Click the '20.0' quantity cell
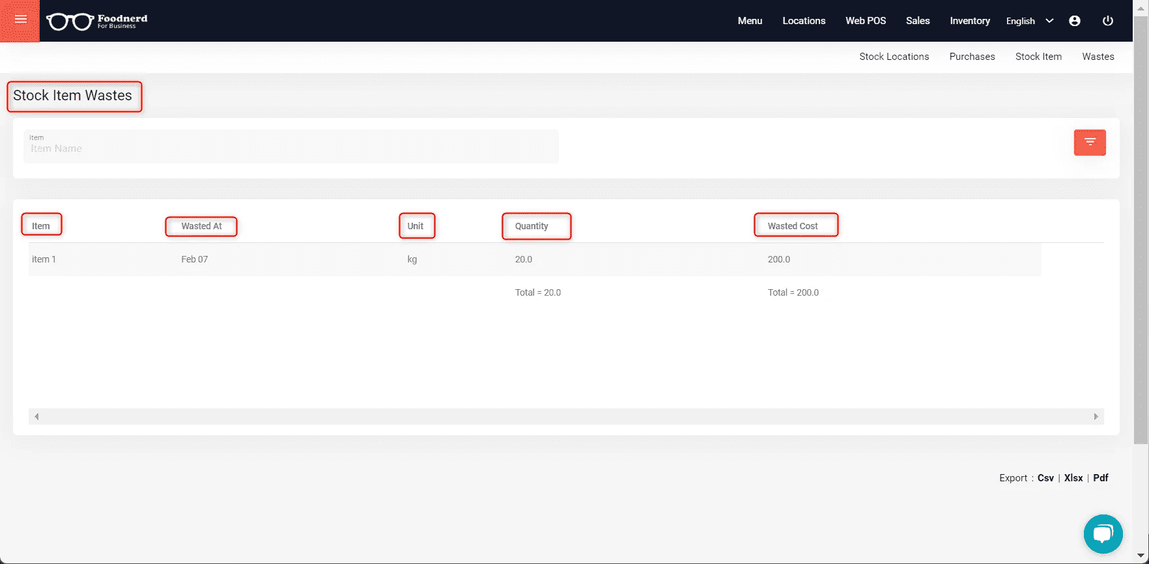1149x564 pixels. [x=524, y=259]
